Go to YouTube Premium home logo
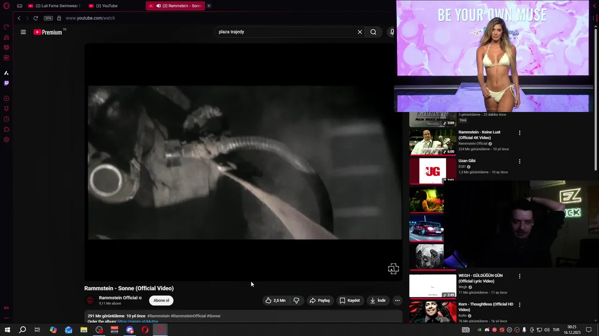 [48, 32]
